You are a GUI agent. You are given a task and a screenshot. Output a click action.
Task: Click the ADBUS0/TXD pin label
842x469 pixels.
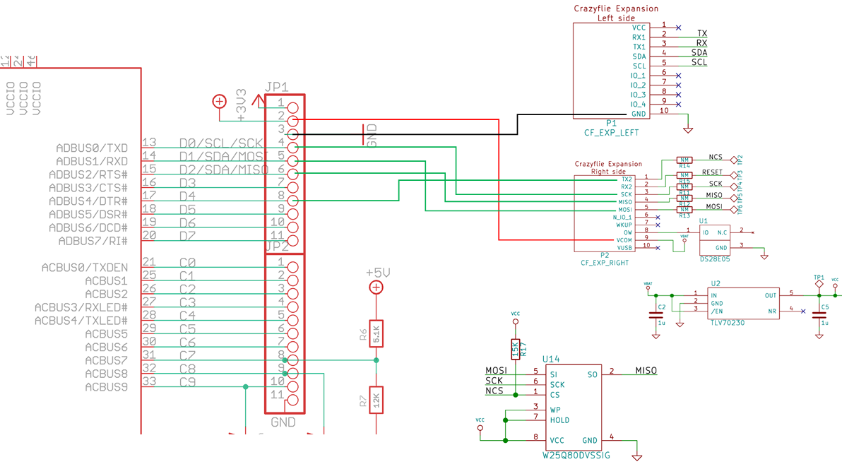click(92, 148)
